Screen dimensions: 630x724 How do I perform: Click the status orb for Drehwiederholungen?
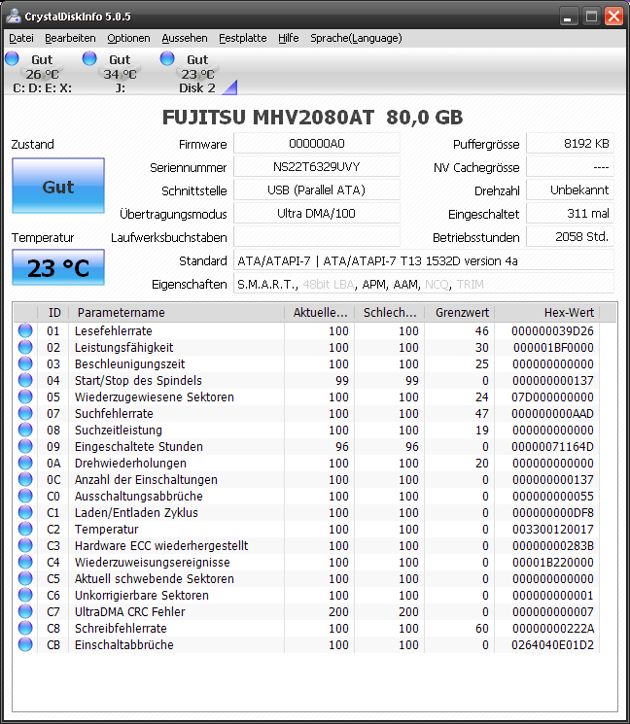[25, 463]
